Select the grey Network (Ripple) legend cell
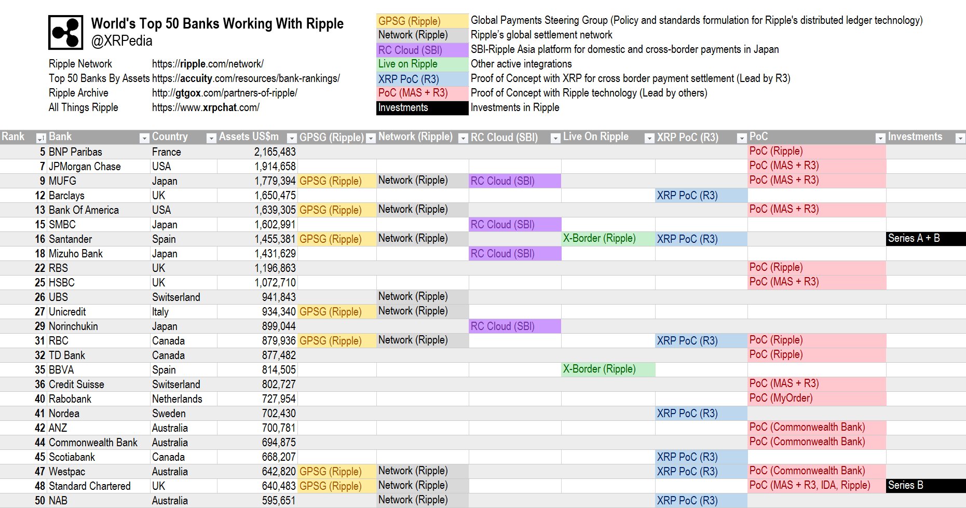Screen dimensions: 966x508 (x=422, y=35)
